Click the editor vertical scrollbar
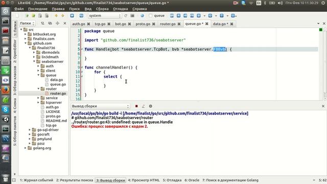This screenshot has height=184, width=327. [x=325, y=62]
